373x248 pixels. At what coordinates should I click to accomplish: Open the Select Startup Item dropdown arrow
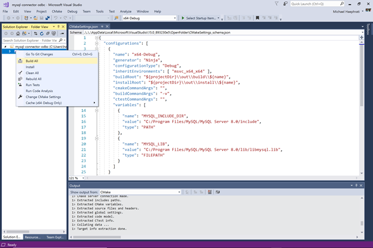coord(218,18)
